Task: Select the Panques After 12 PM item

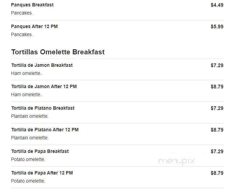Action: point(34,27)
